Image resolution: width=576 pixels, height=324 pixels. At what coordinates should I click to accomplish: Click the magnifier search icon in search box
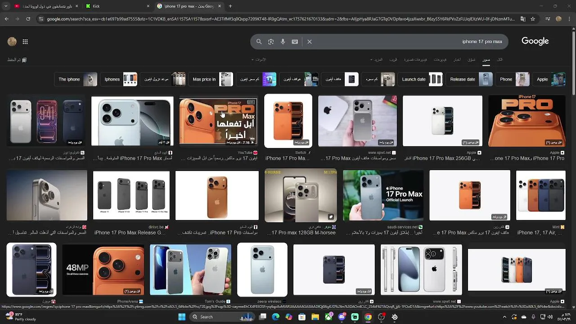point(259,41)
